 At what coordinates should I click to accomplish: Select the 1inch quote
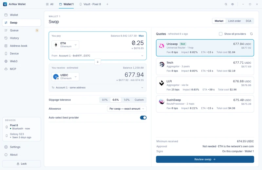click(x=205, y=67)
